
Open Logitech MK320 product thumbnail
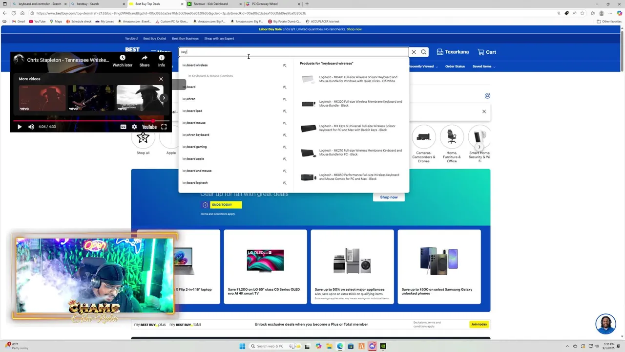(x=308, y=104)
